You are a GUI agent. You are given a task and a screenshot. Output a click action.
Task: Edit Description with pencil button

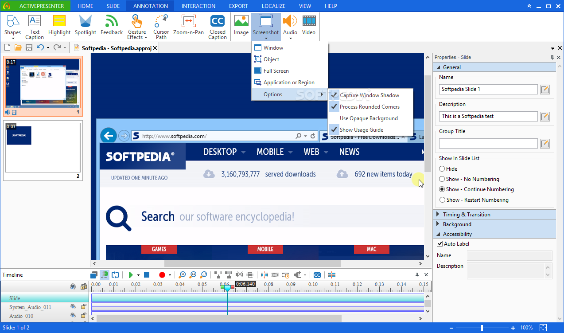tap(545, 116)
